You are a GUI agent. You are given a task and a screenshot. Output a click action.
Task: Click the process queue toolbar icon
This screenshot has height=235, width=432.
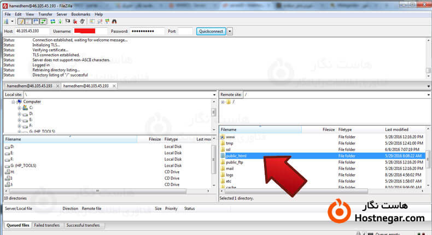[60, 21]
